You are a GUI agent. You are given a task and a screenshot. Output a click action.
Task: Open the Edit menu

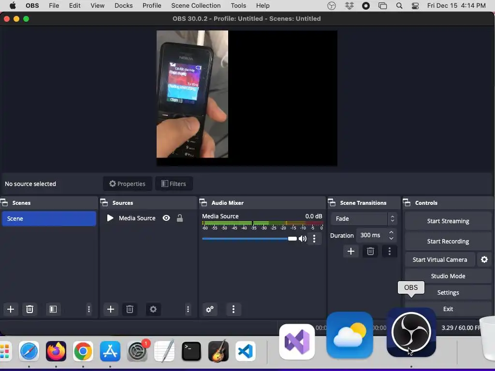click(x=75, y=6)
